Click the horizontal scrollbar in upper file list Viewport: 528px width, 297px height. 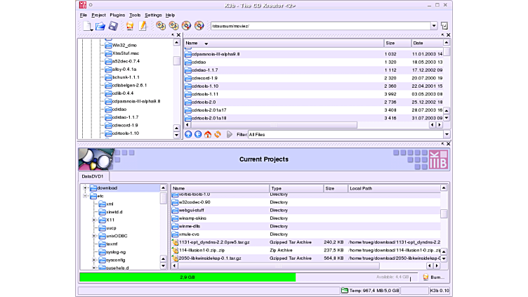click(274, 125)
